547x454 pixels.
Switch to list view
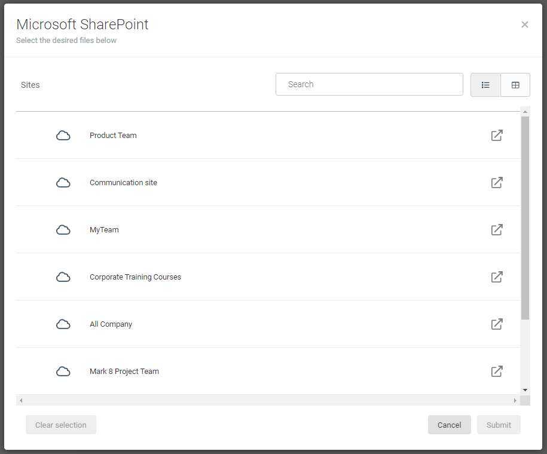(485, 84)
